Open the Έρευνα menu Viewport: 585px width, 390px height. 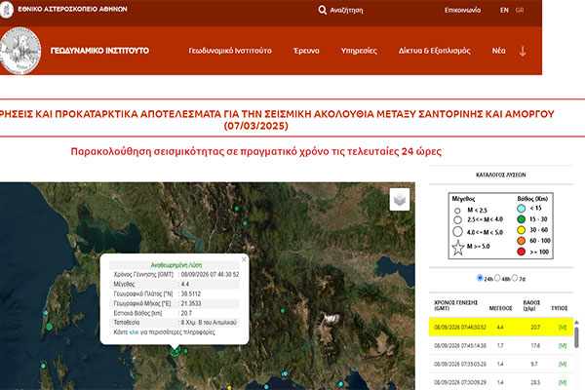point(306,51)
